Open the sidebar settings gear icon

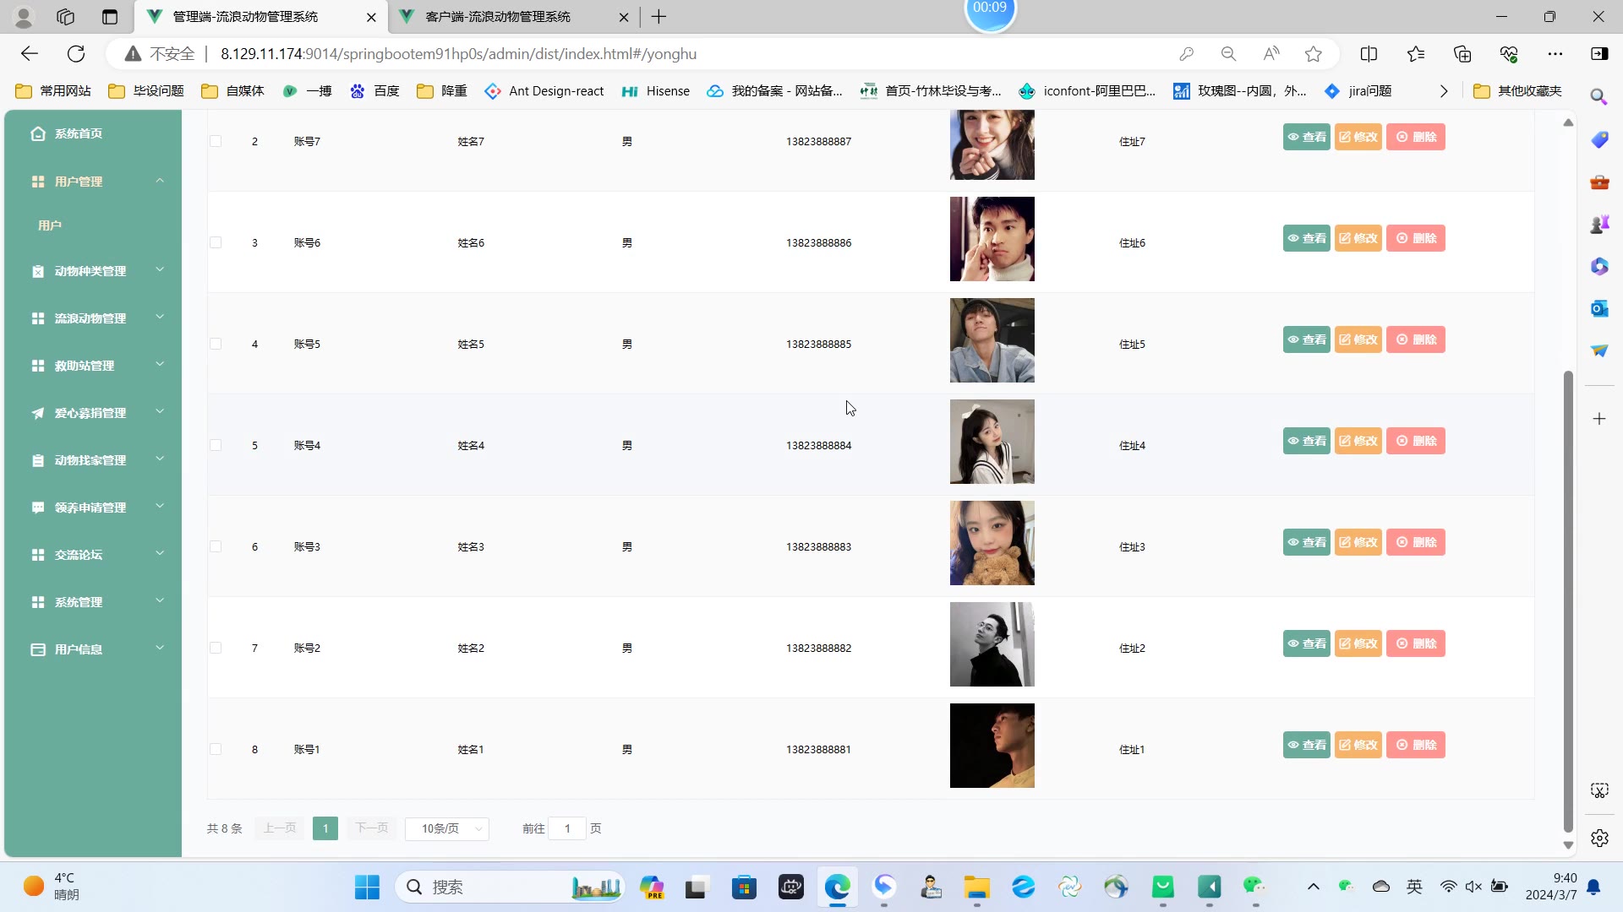(x=1598, y=838)
